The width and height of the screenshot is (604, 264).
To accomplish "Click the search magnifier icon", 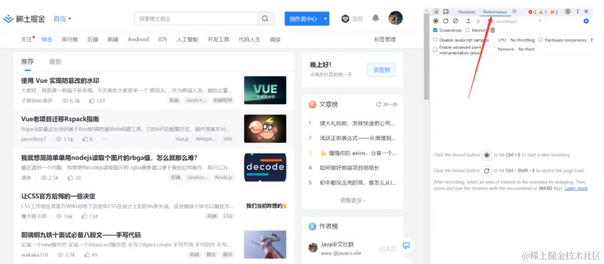I will pos(265,19).
